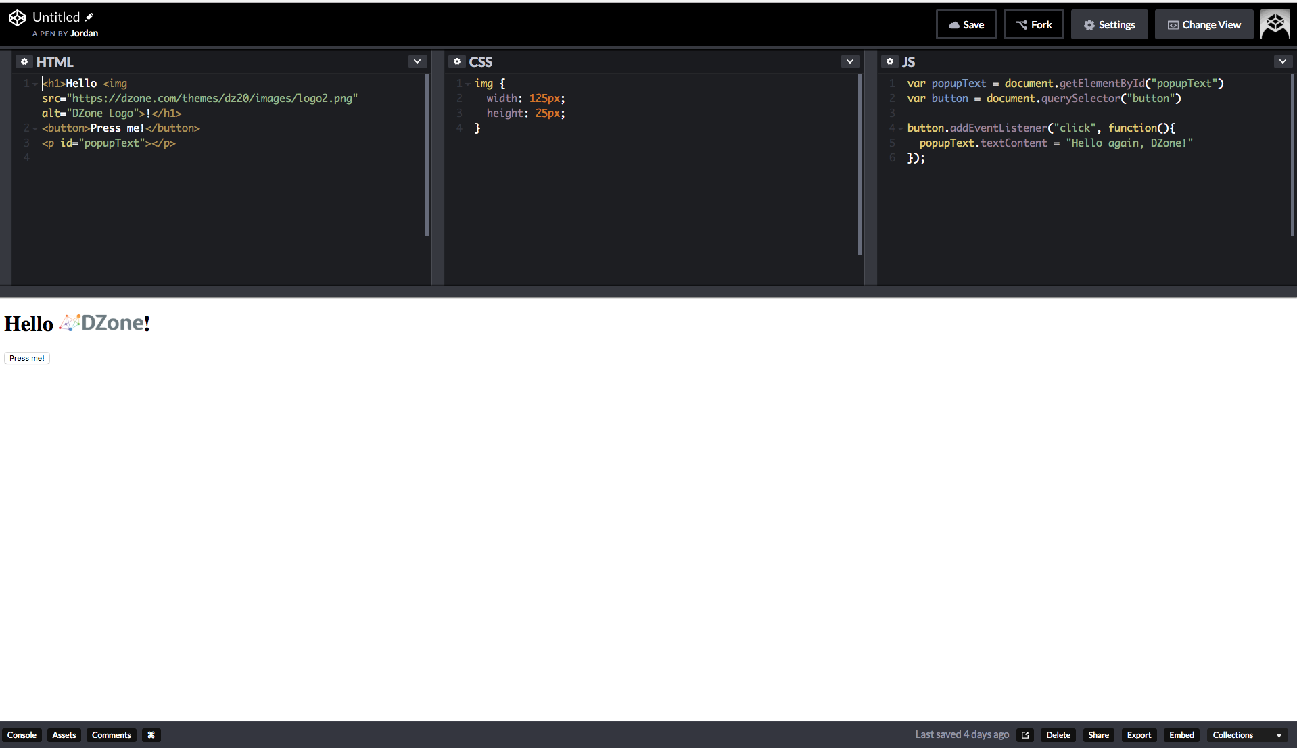Toggle the Console panel
This screenshot has height=748, width=1297.
click(22, 735)
